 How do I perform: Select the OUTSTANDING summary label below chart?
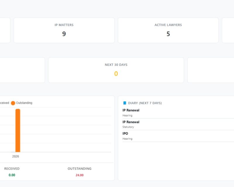pos(80,169)
